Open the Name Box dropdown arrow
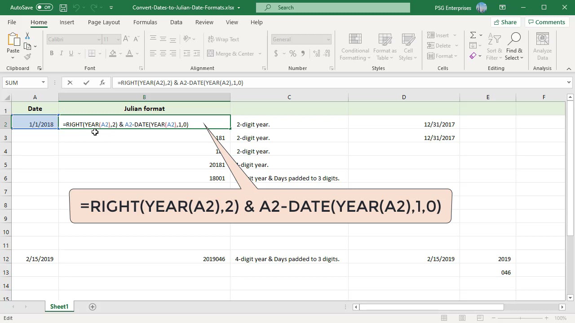This screenshot has height=323, width=575. click(x=43, y=83)
